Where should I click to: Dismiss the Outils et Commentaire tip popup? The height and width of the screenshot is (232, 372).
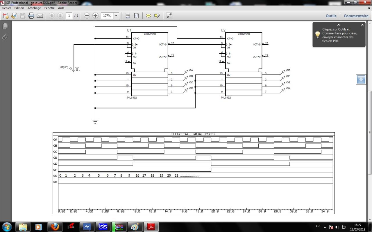point(362,25)
